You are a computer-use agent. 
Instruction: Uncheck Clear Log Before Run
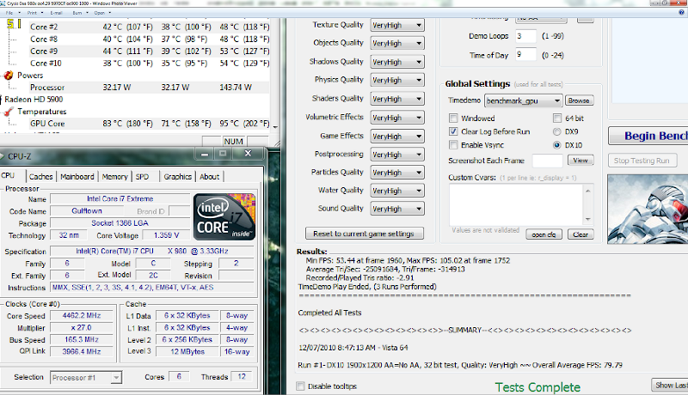click(454, 131)
